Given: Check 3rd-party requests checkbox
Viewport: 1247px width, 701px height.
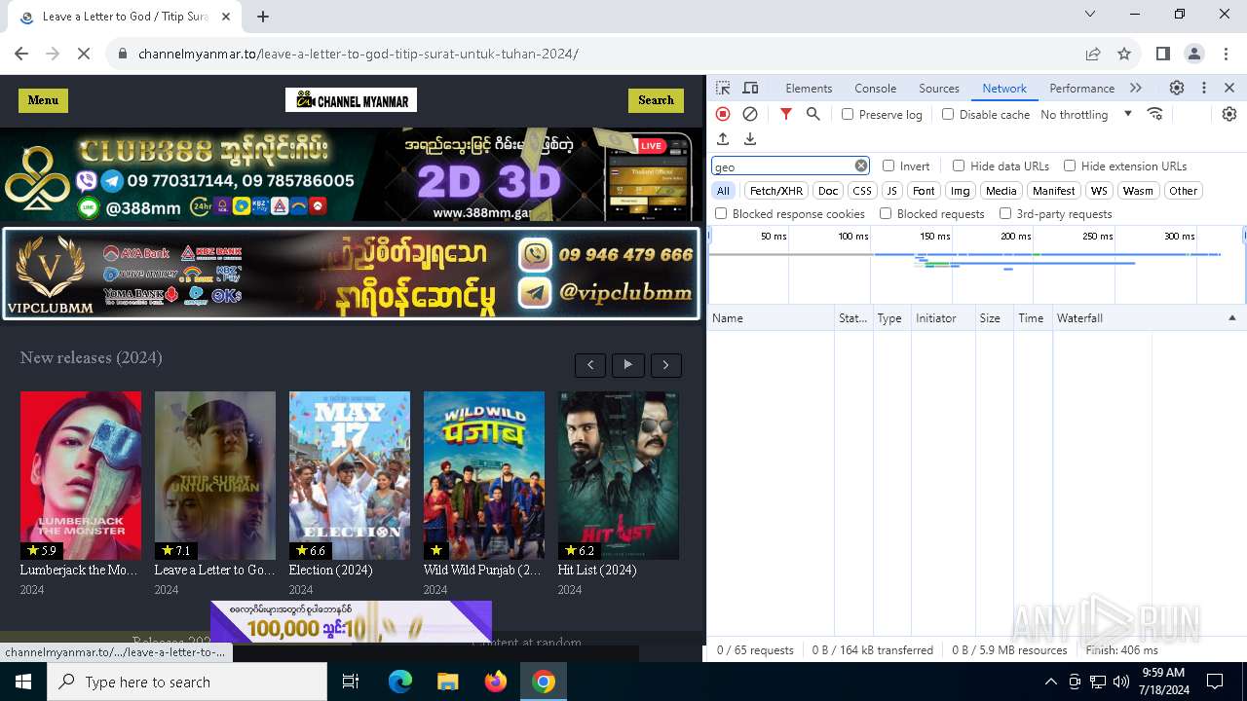Looking at the screenshot, I should click(1005, 213).
